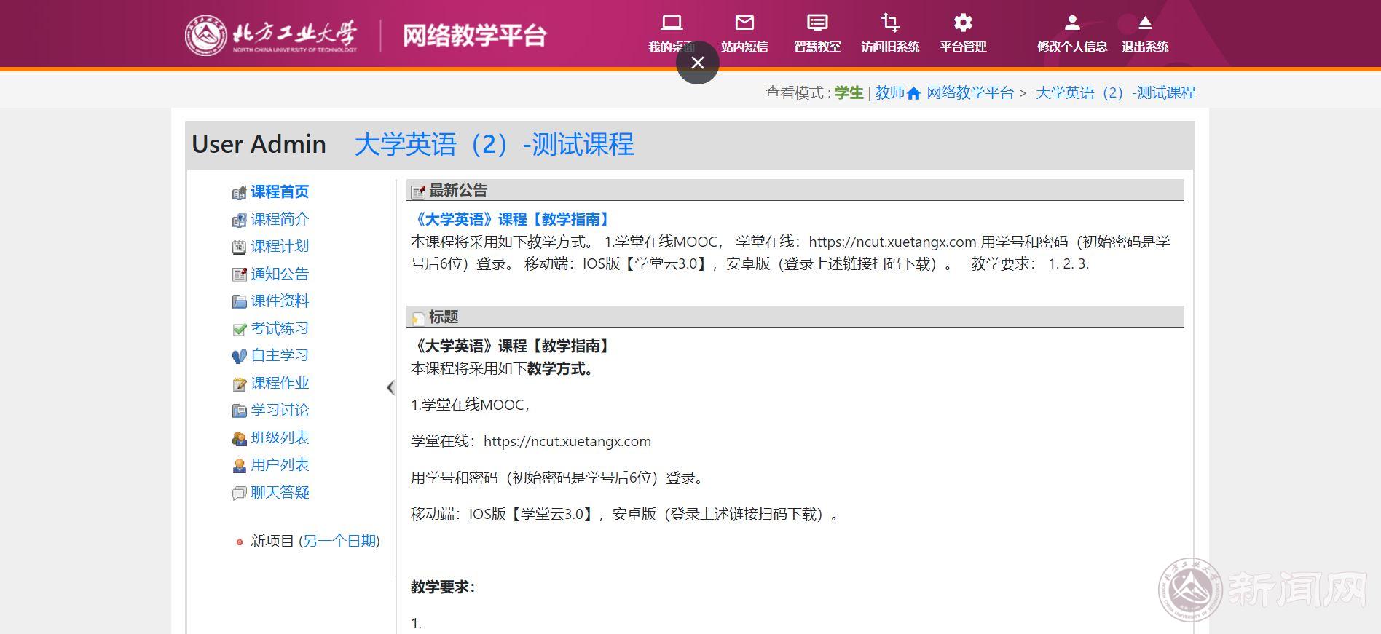This screenshot has width=1381, height=634.
Task: Open 平台管理 gear icon
Action: coord(963,23)
